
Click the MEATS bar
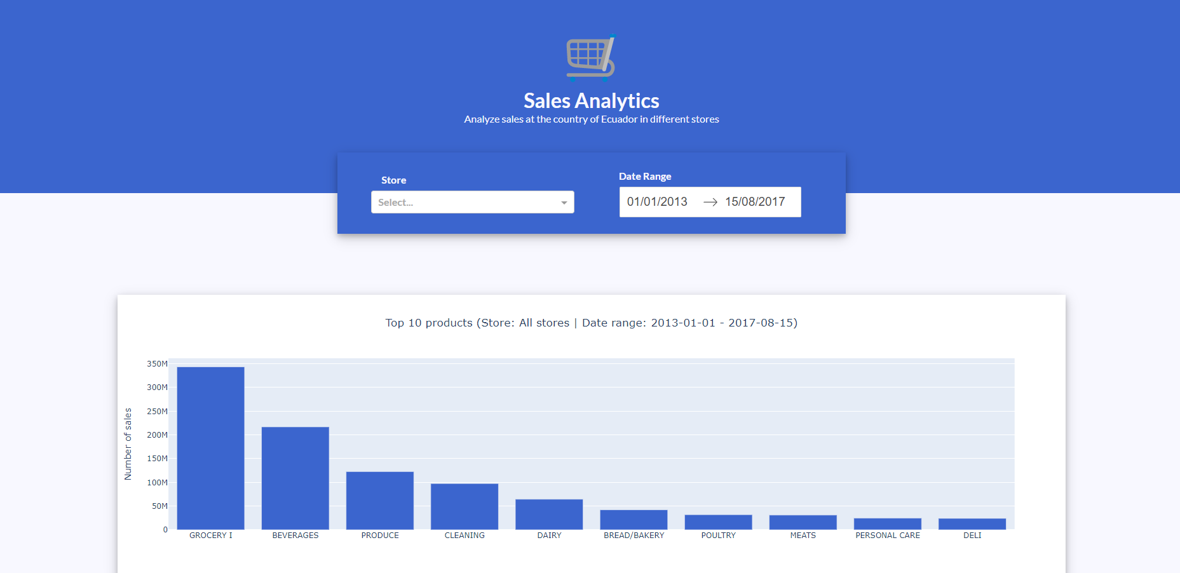coord(803,522)
